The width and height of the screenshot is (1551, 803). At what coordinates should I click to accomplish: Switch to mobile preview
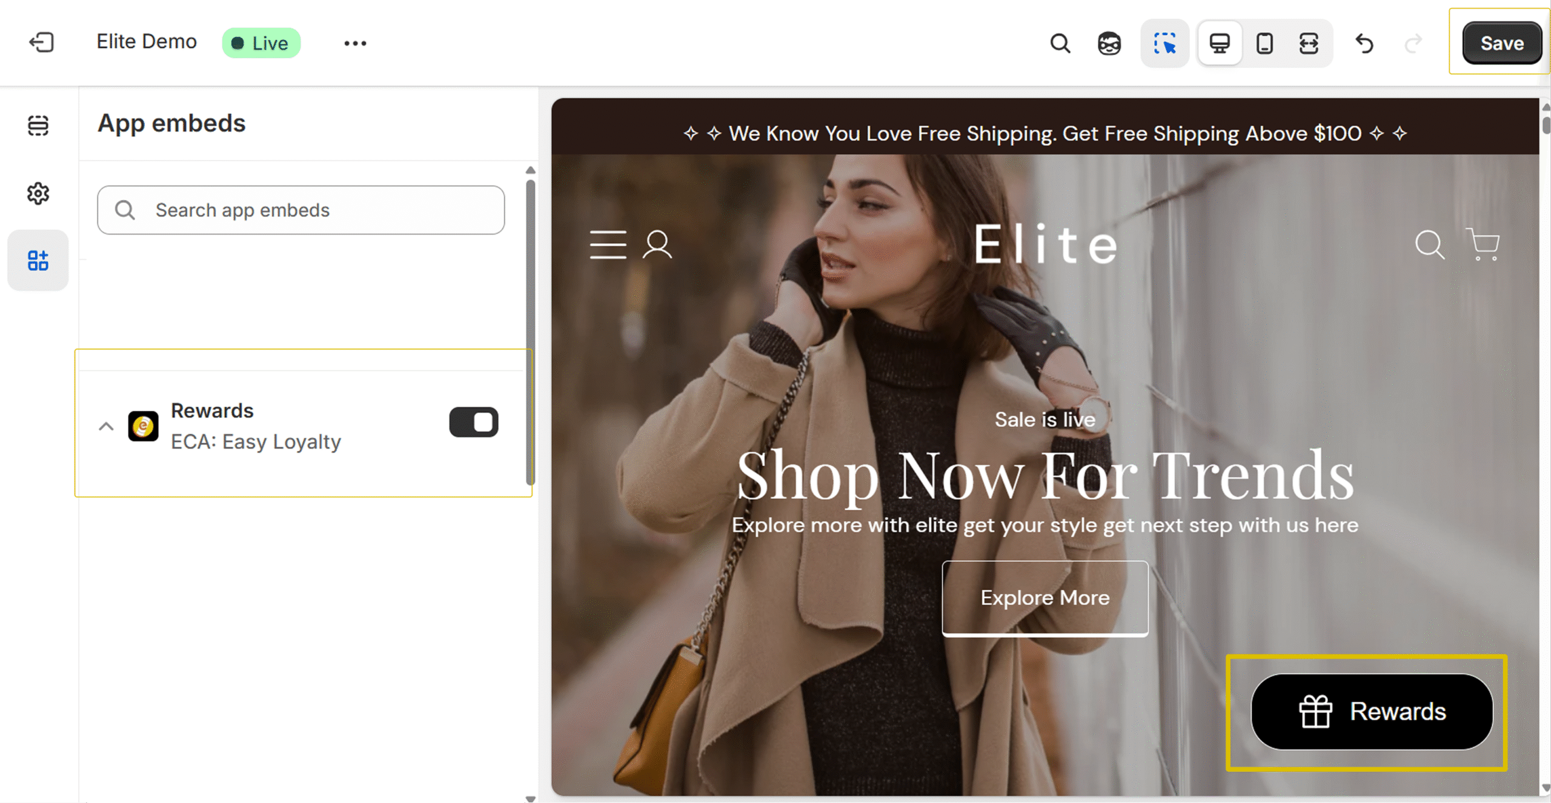pyautogui.click(x=1264, y=43)
